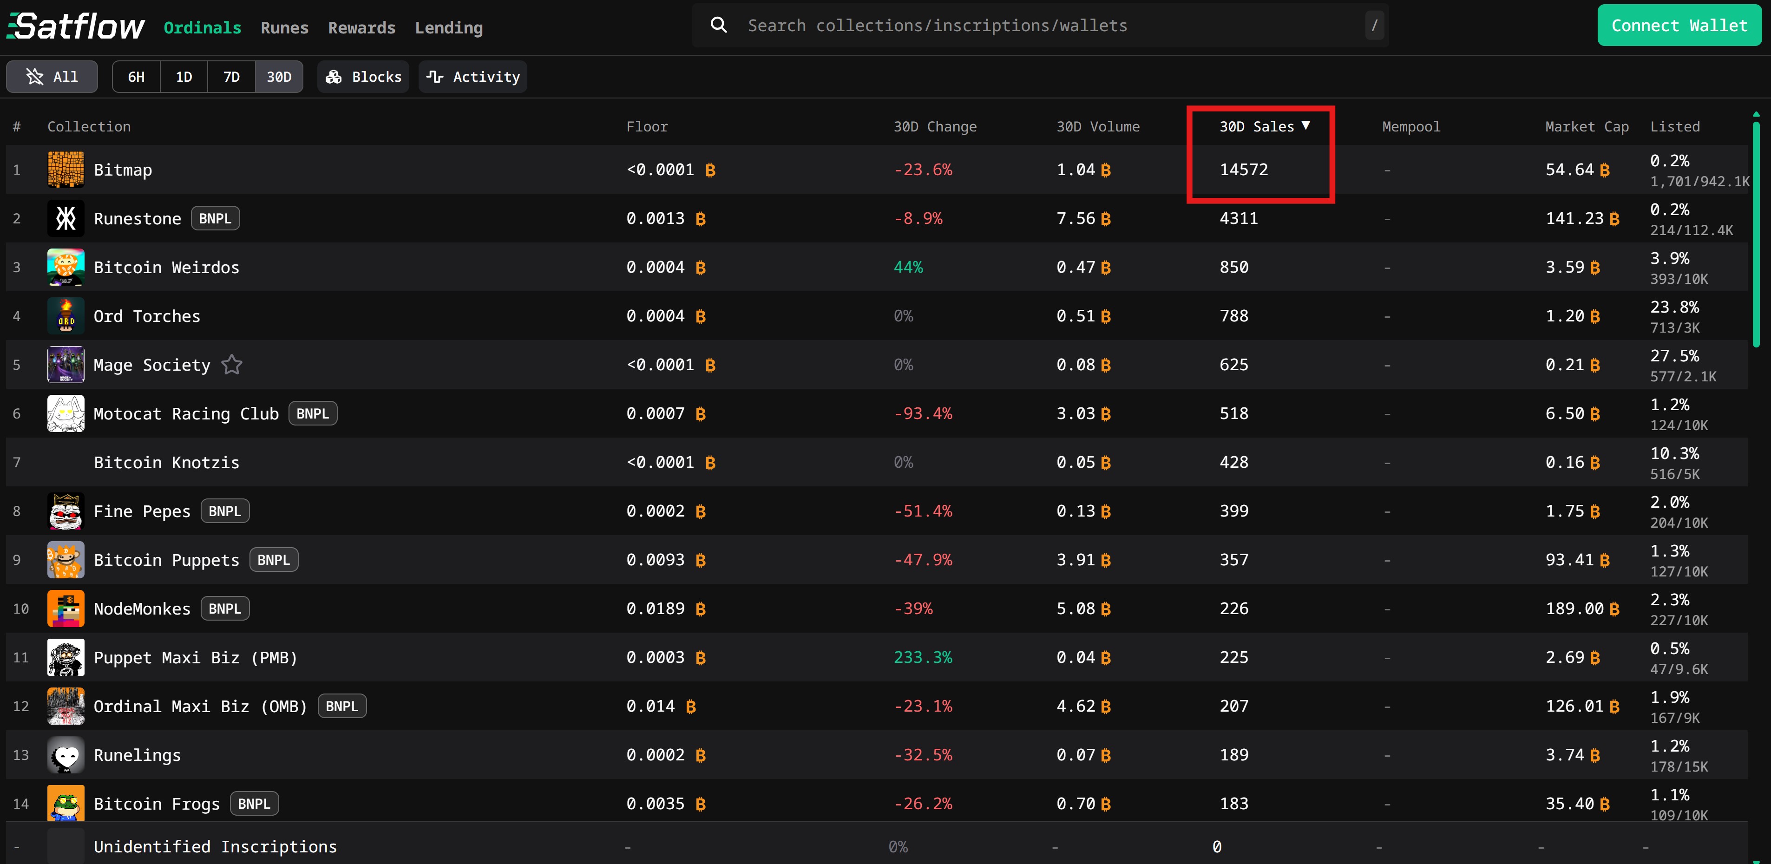Click the Bitcoin Frogs avatar icon
The image size is (1771, 864).
(66, 803)
